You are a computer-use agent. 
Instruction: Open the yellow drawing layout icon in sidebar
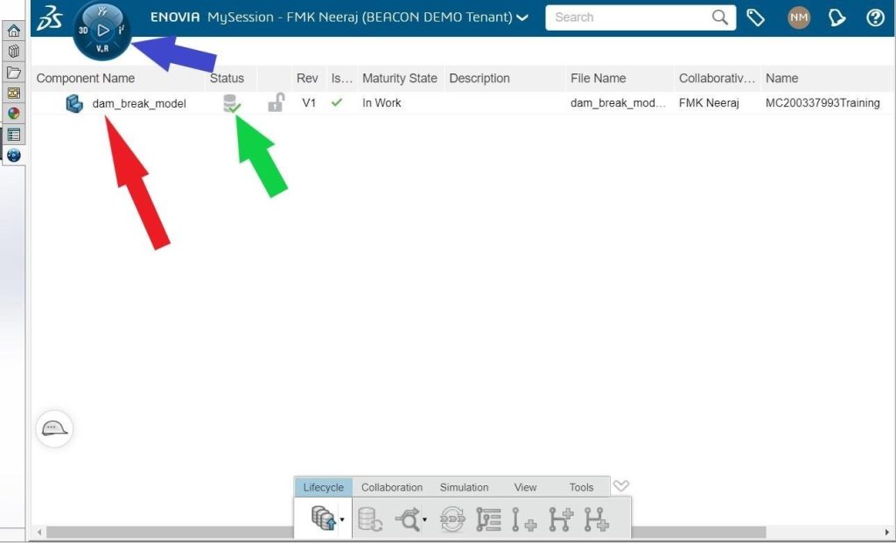coord(14,93)
